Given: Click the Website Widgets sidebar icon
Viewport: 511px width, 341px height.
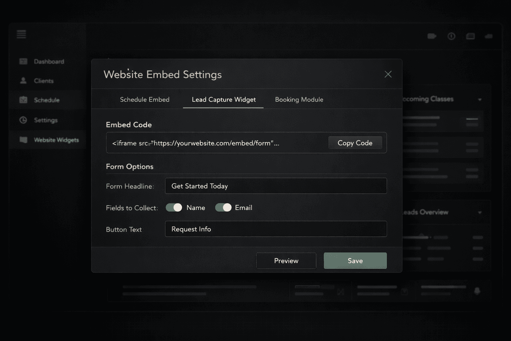Looking at the screenshot, I should pyautogui.click(x=23, y=140).
